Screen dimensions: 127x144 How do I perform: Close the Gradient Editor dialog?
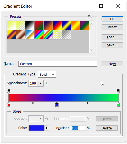pyautogui.click(x=118, y=6)
